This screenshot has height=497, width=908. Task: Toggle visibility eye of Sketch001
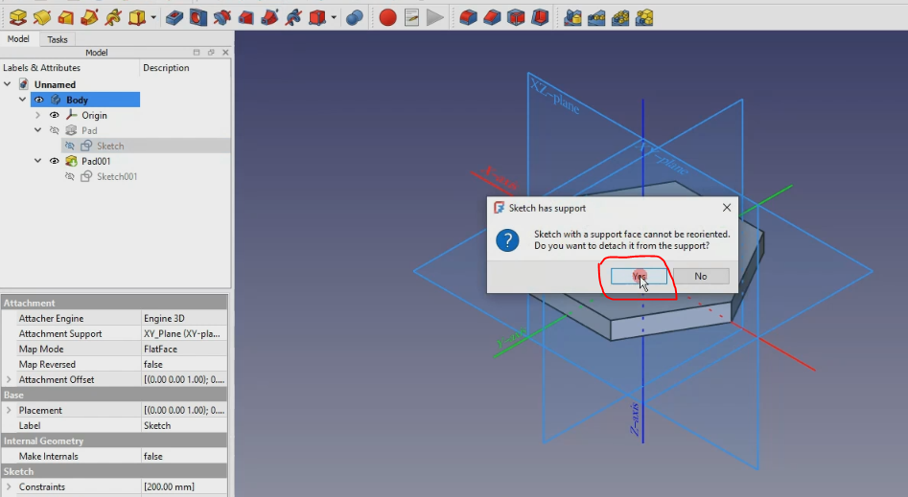click(69, 176)
